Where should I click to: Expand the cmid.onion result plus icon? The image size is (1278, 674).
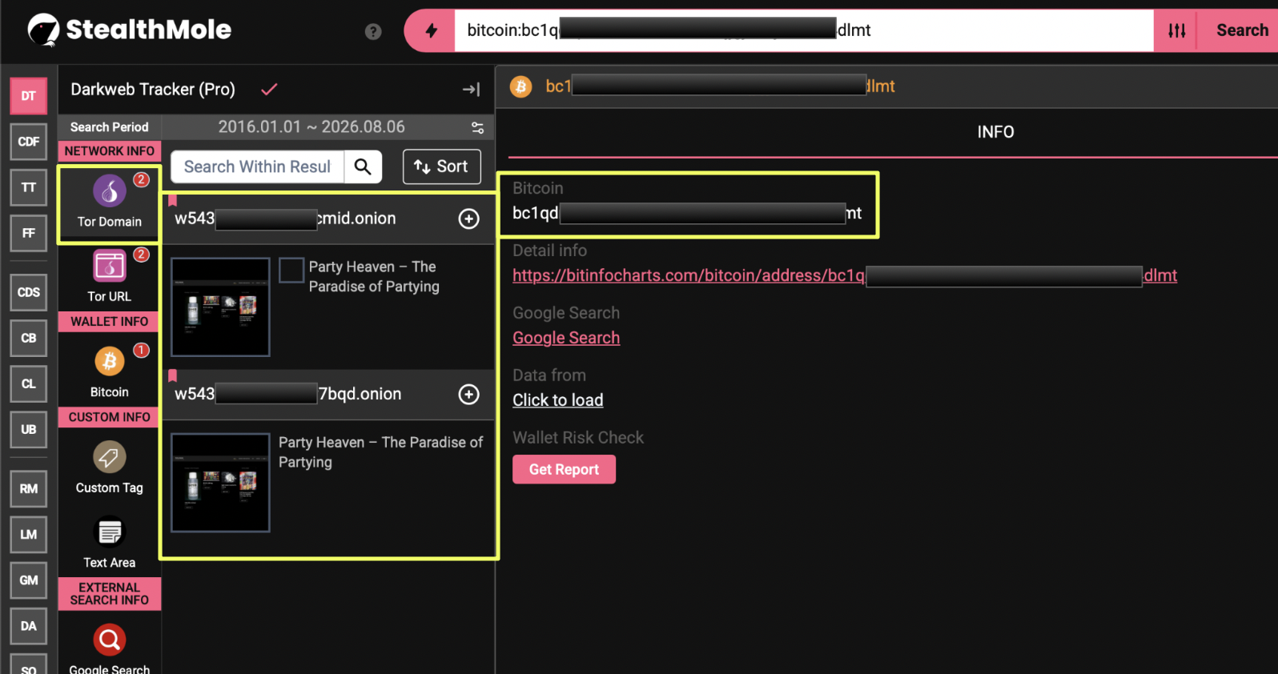click(469, 219)
